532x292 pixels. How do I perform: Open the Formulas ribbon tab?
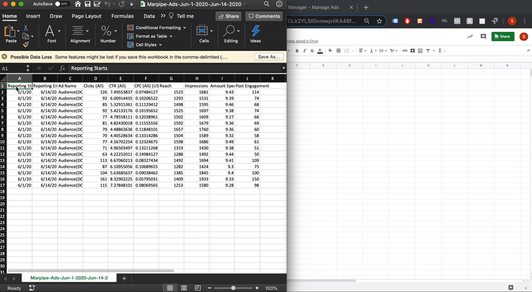point(122,16)
